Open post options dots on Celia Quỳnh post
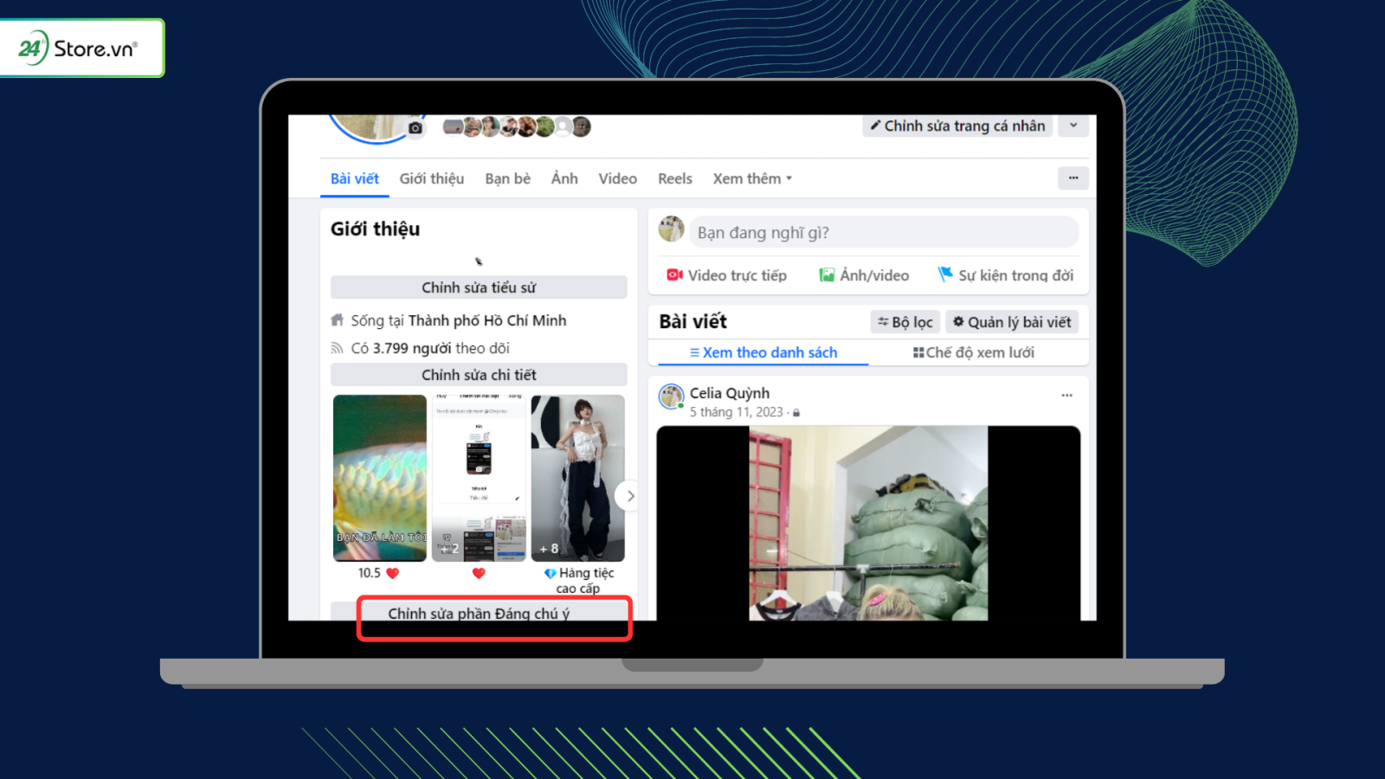This screenshot has height=779, width=1385. (1066, 396)
